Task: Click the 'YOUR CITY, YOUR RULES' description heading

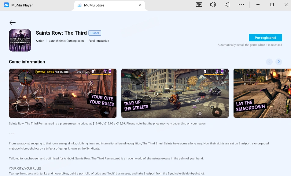Action: click(x=25, y=168)
